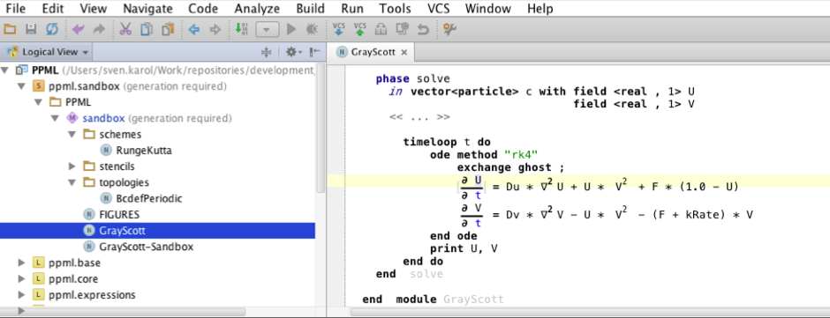Click VCS Update project icon
This screenshot has width=830, height=318.
[339, 29]
